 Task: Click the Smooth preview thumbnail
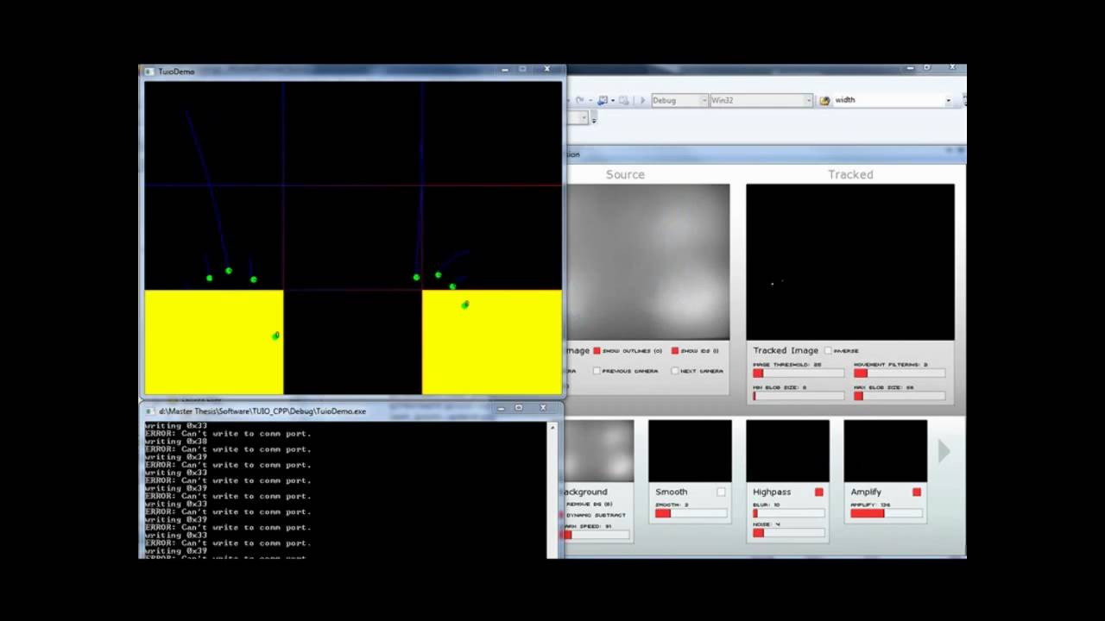(x=690, y=451)
